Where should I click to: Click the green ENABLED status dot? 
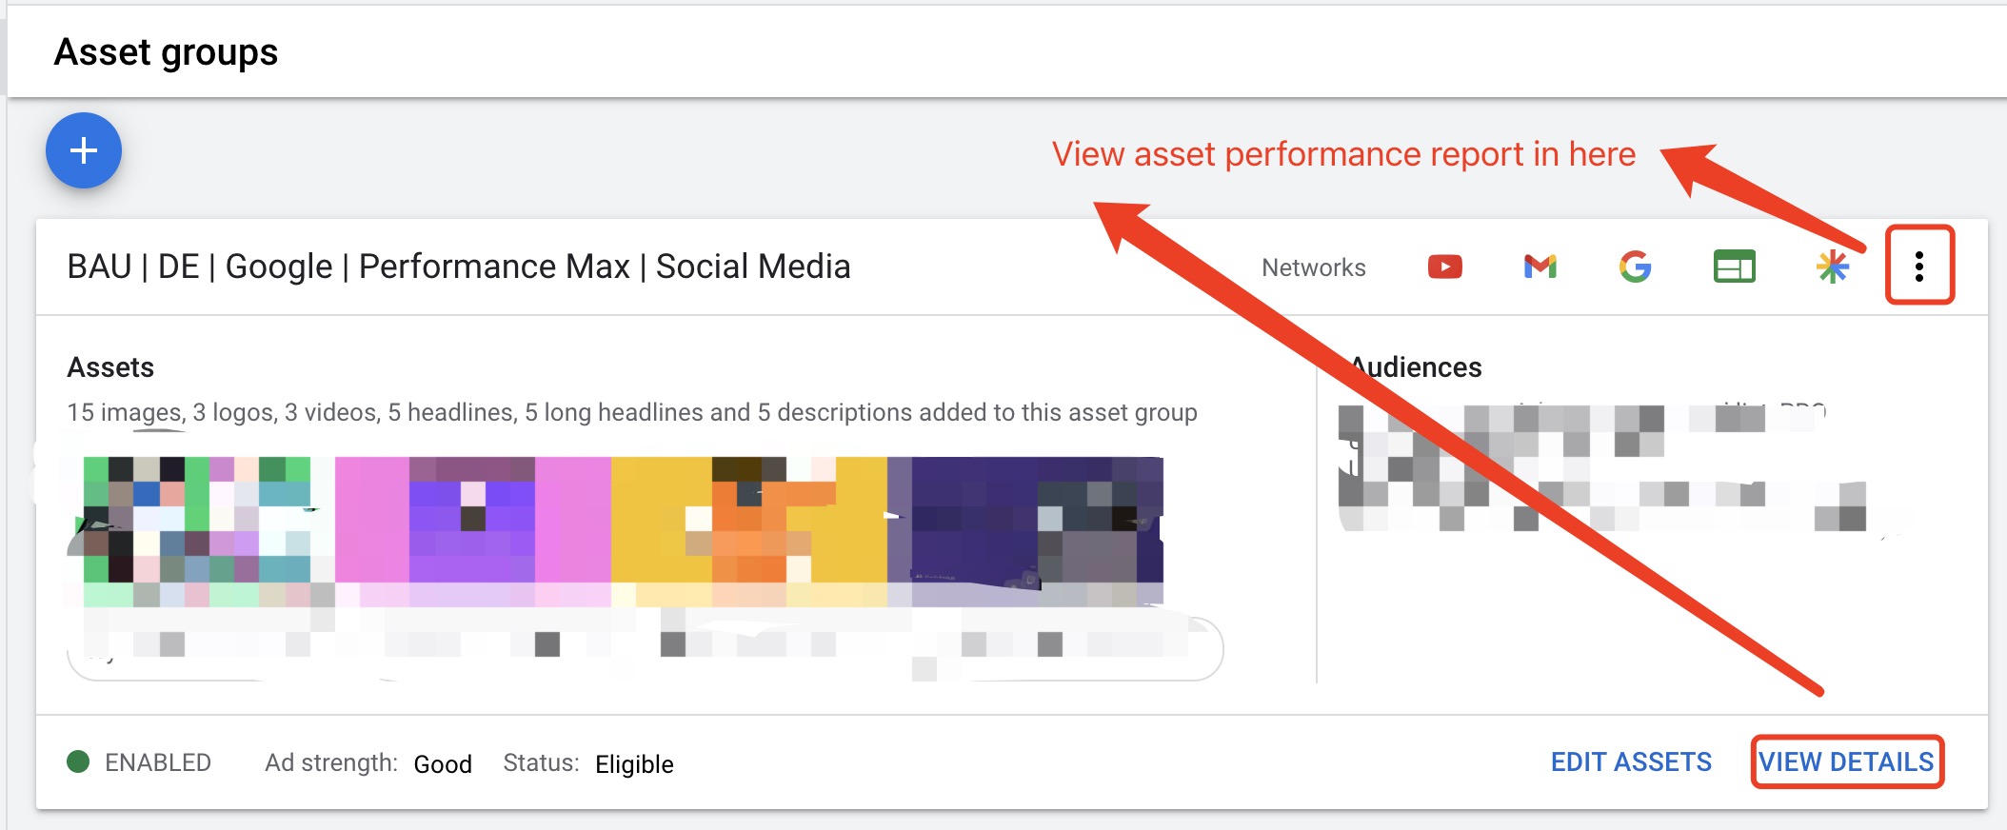pos(80,761)
